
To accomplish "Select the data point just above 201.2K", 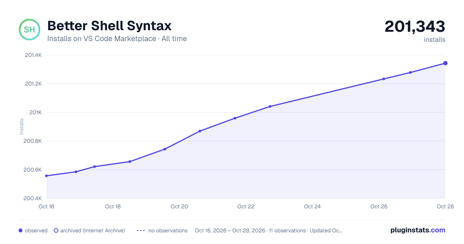I will point(384,79).
